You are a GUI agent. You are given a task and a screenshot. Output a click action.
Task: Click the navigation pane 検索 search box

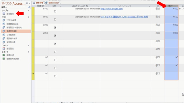pos(15,7)
